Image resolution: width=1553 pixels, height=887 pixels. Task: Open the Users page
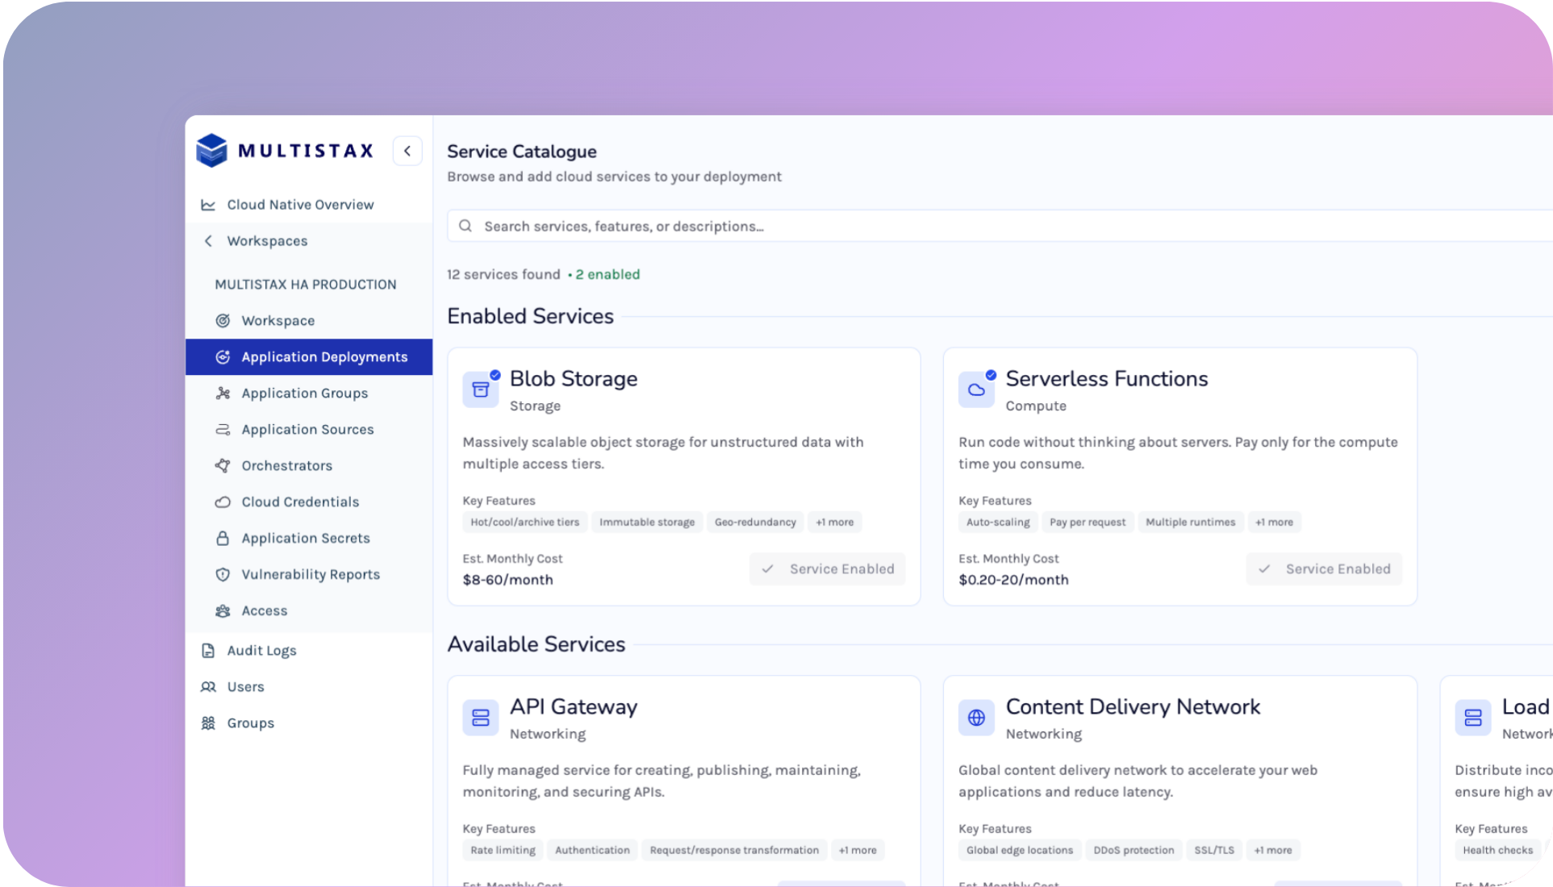coord(244,686)
